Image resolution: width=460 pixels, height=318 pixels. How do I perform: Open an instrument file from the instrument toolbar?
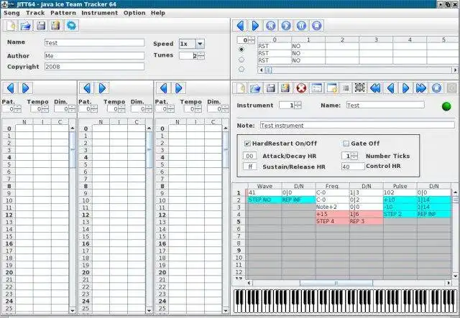[256, 88]
